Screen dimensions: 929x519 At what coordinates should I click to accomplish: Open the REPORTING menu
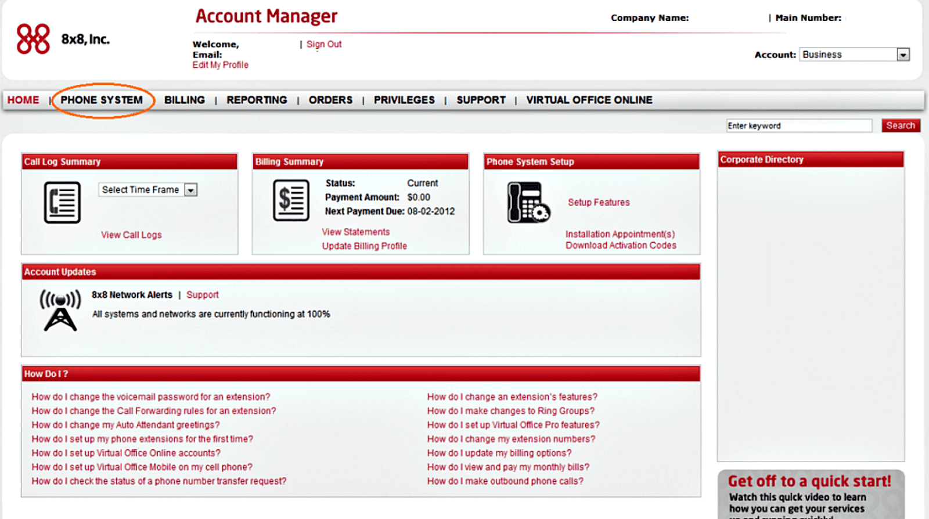tap(257, 100)
